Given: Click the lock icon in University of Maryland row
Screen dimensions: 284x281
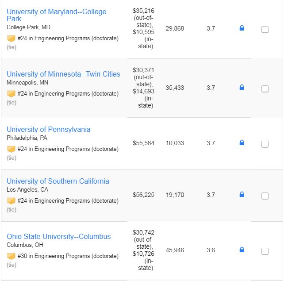Looking at the screenshot, I should pyautogui.click(x=242, y=28).
